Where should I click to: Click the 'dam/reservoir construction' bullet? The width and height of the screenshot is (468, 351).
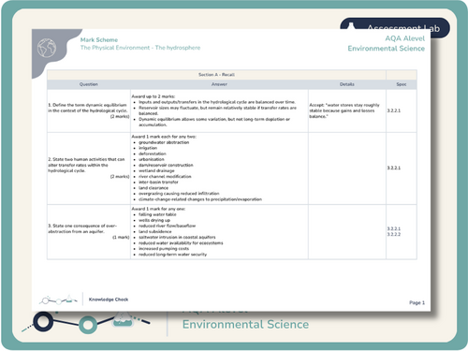pyautogui.click(x=166, y=165)
